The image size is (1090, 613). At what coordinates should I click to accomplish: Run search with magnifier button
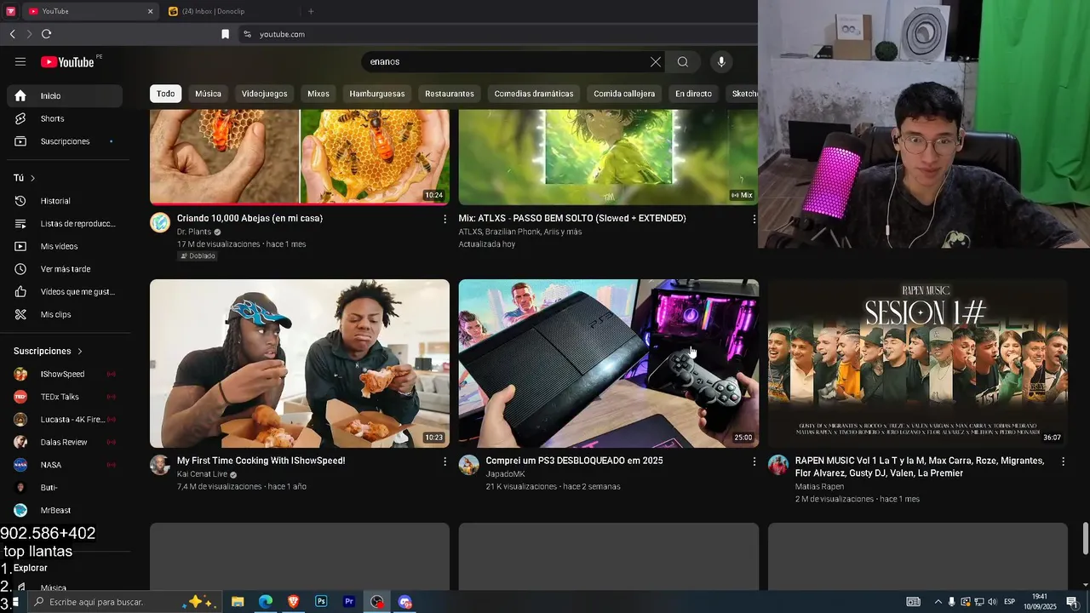(682, 61)
